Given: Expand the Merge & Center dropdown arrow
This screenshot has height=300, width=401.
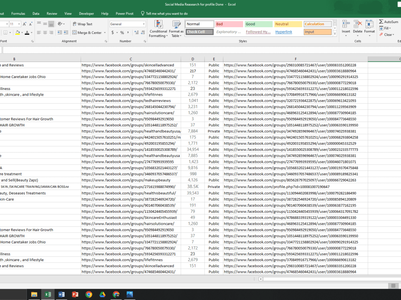Looking at the screenshot, I should click(x=105, y=33).
